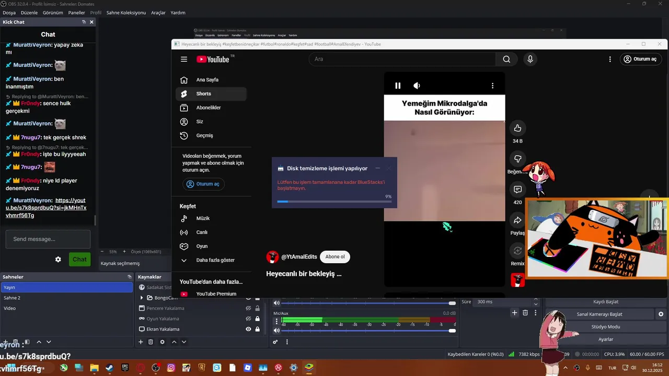This screenshot has height=376, width=669.
Task: Pause the Shorts video
Action: [x=398, y=86]
